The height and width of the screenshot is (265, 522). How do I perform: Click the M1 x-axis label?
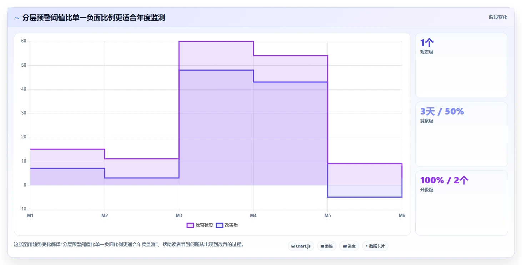[30, 216]
